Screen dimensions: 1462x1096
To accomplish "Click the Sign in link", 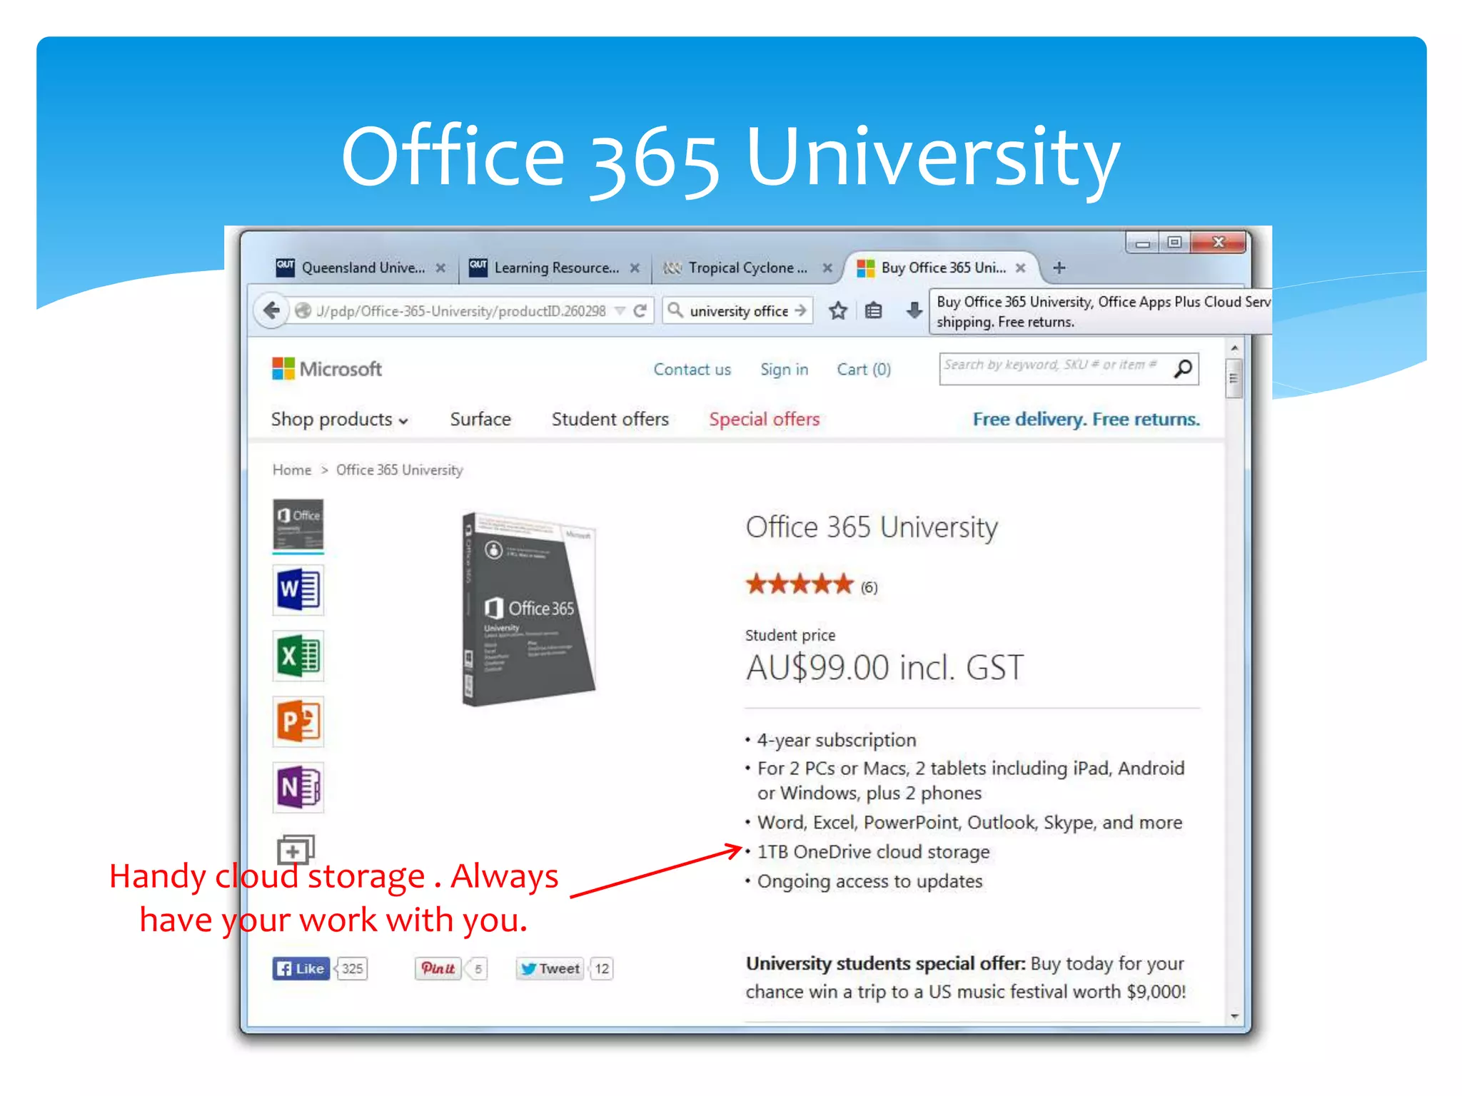I will coord(784,369).
